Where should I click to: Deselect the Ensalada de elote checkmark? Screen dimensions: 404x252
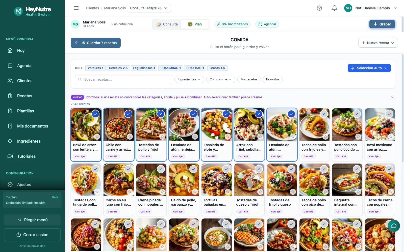click(226, 114)
